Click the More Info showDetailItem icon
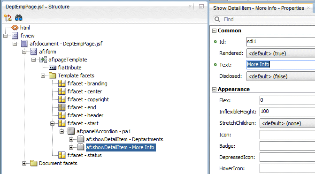This screenshot has height=174, width=315. (81, 147)
